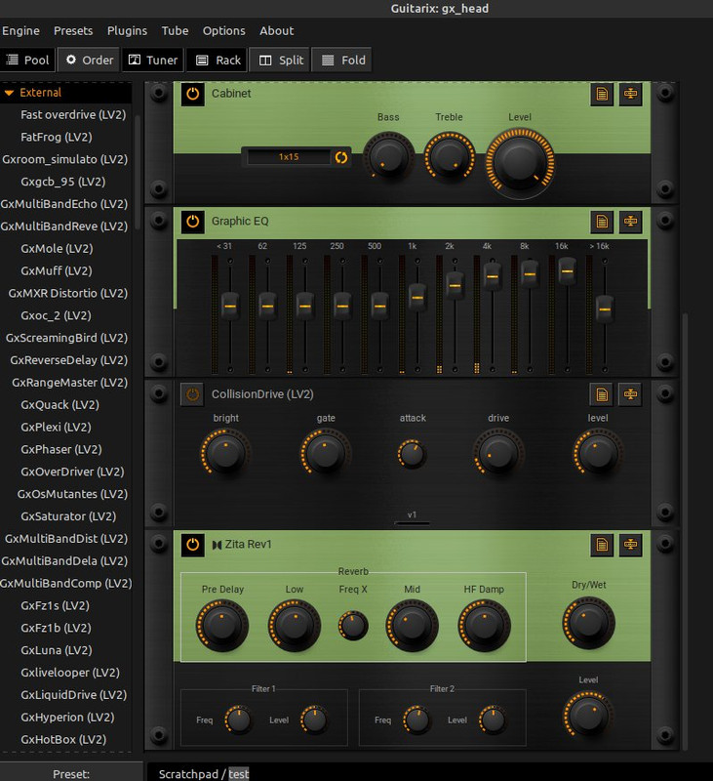
Task: Click the 1k EQ fader
Action: point(417,298)
